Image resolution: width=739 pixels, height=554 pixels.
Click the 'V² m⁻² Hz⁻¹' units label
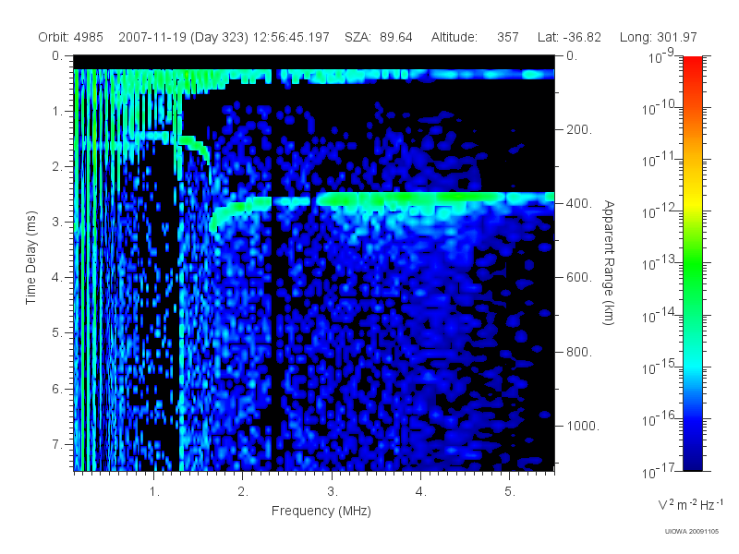[x=691, y=504]
